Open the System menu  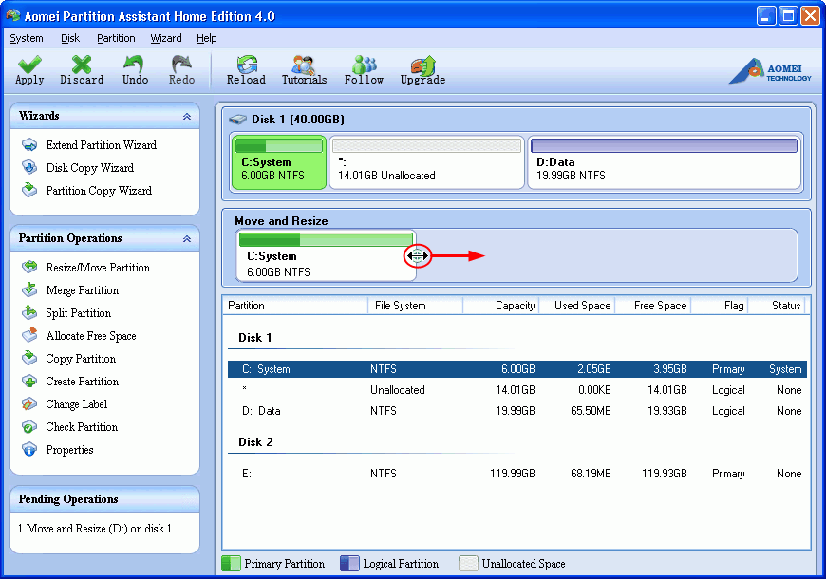27,38
